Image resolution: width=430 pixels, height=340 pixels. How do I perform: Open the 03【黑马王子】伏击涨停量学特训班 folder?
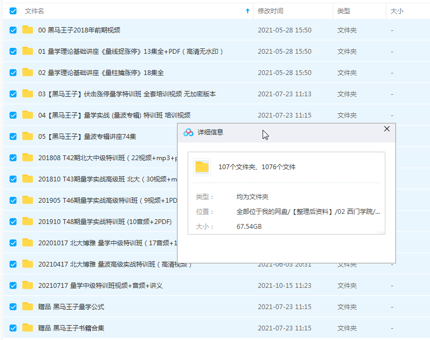point(106,94)
